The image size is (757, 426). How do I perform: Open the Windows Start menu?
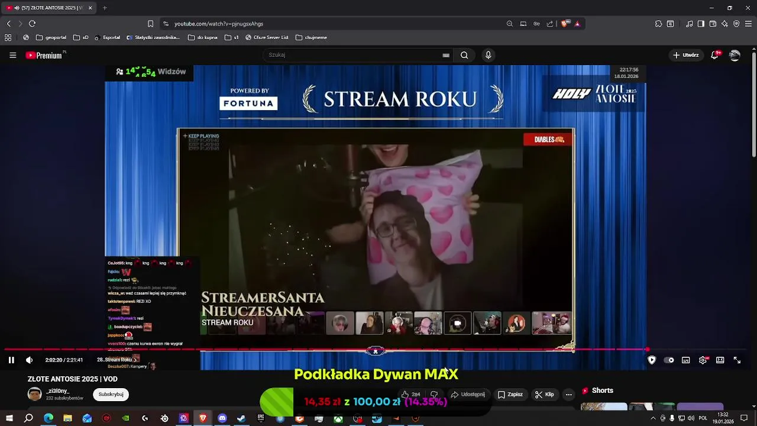click(9, 418)
